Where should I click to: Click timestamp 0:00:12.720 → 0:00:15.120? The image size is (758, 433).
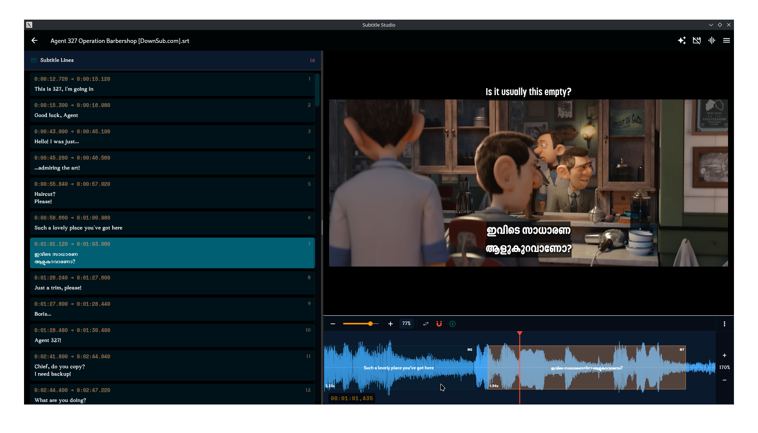click(72, 79)
